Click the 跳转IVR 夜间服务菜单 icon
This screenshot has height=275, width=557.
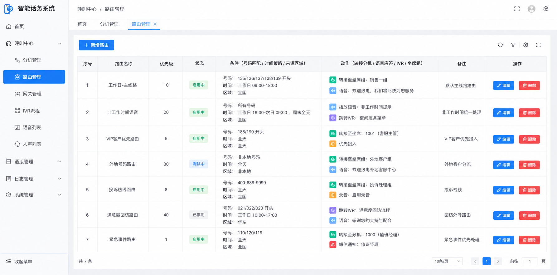[333, 118]
